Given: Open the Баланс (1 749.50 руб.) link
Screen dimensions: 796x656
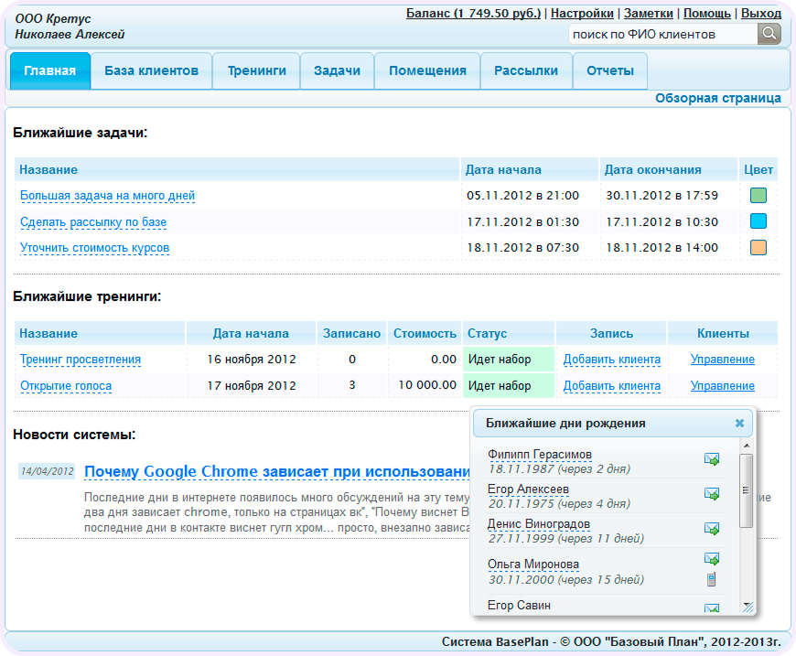Looking at the screenshot, I should click(x=474, y=13).
